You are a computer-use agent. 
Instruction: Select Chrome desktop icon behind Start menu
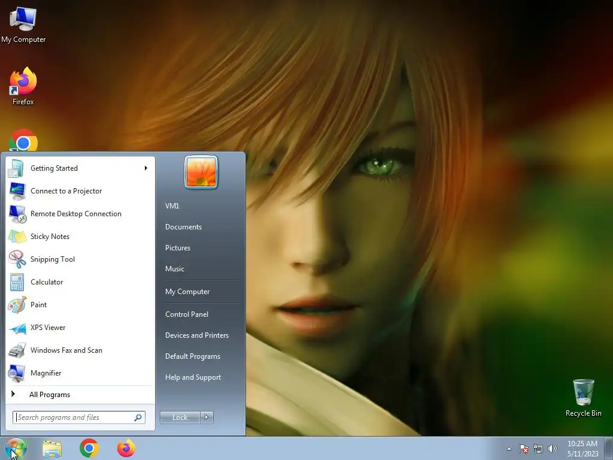coord(23,140)
